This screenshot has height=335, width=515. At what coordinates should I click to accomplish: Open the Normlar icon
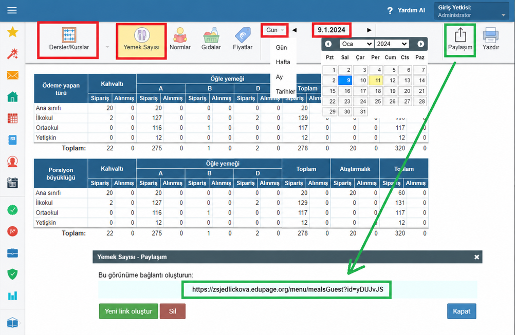point(180,35)
